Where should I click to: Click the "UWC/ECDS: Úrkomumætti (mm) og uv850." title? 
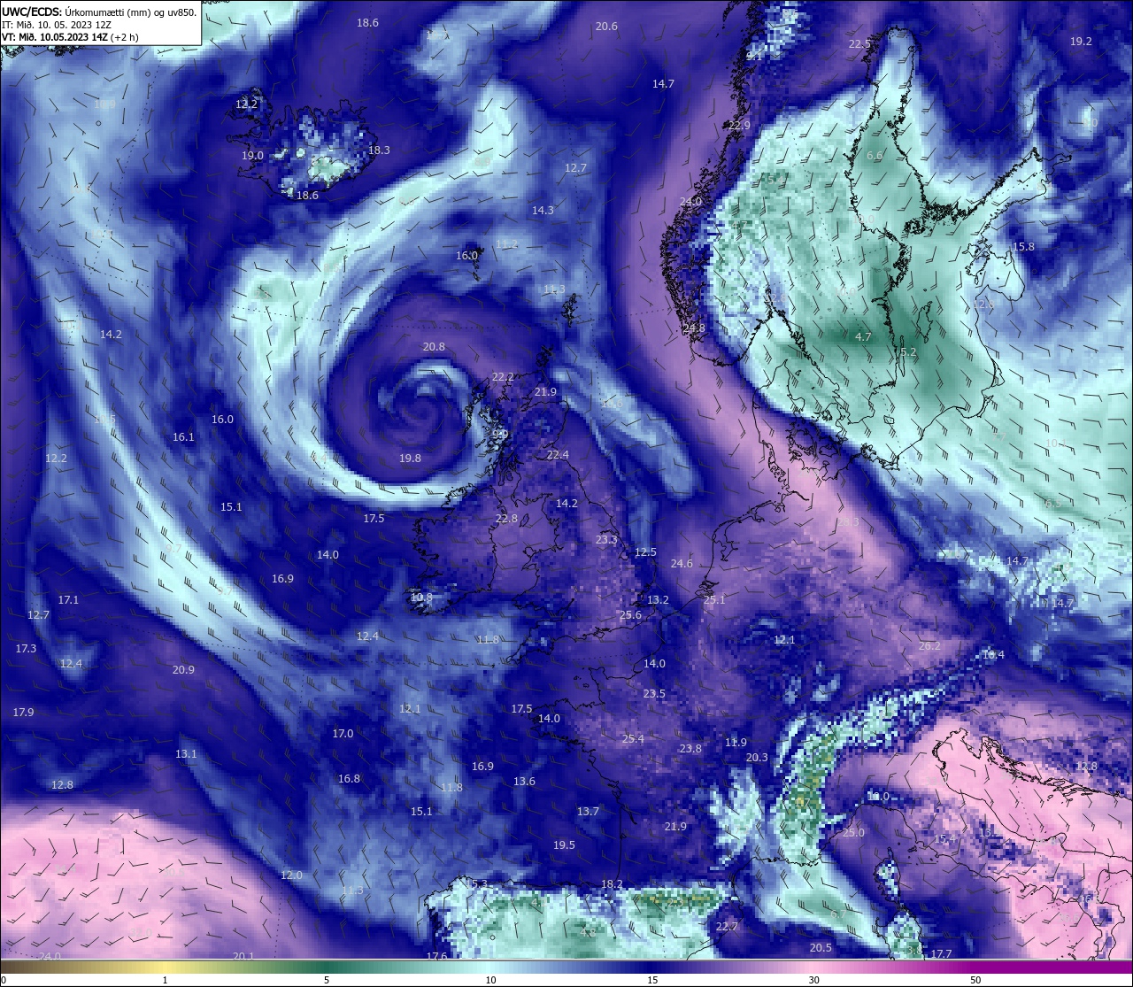[x=99, y=12]
